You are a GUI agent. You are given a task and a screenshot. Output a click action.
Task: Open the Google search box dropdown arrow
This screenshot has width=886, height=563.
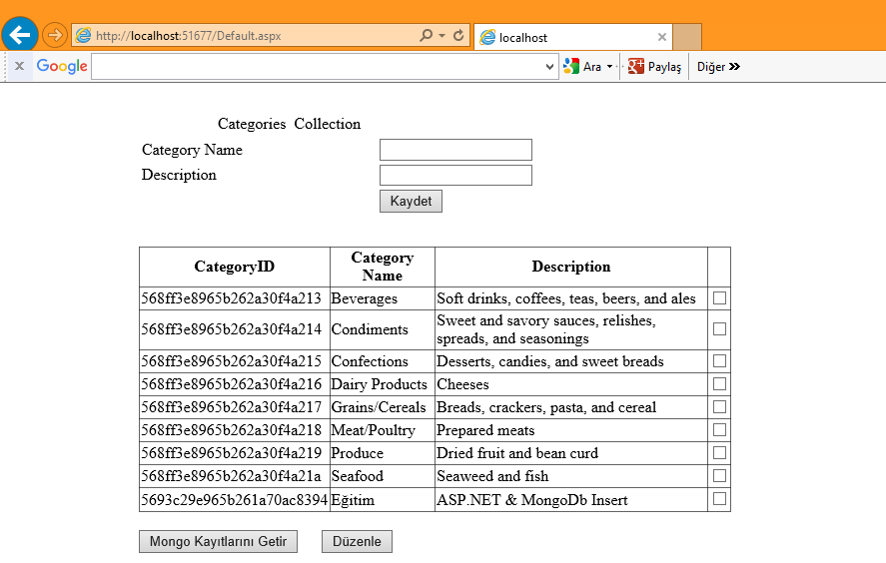[x=550, y=67]
